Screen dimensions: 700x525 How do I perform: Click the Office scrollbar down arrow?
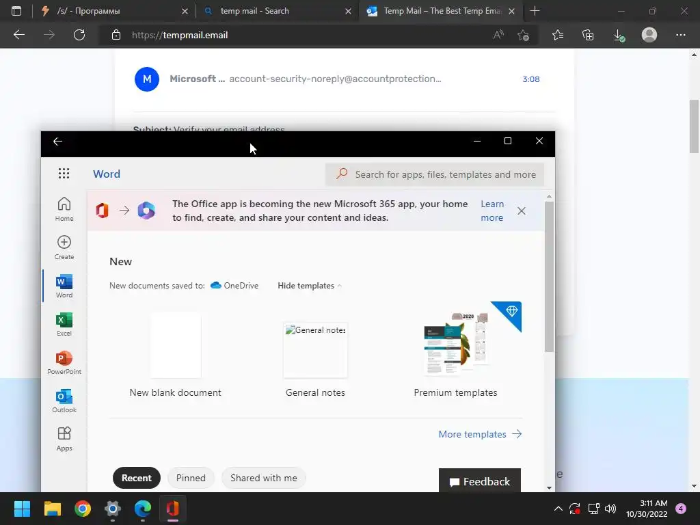pyautogui.click(x=549, y=487)
